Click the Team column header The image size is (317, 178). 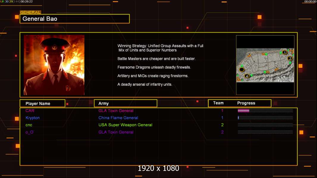click(x=218, y=103)
